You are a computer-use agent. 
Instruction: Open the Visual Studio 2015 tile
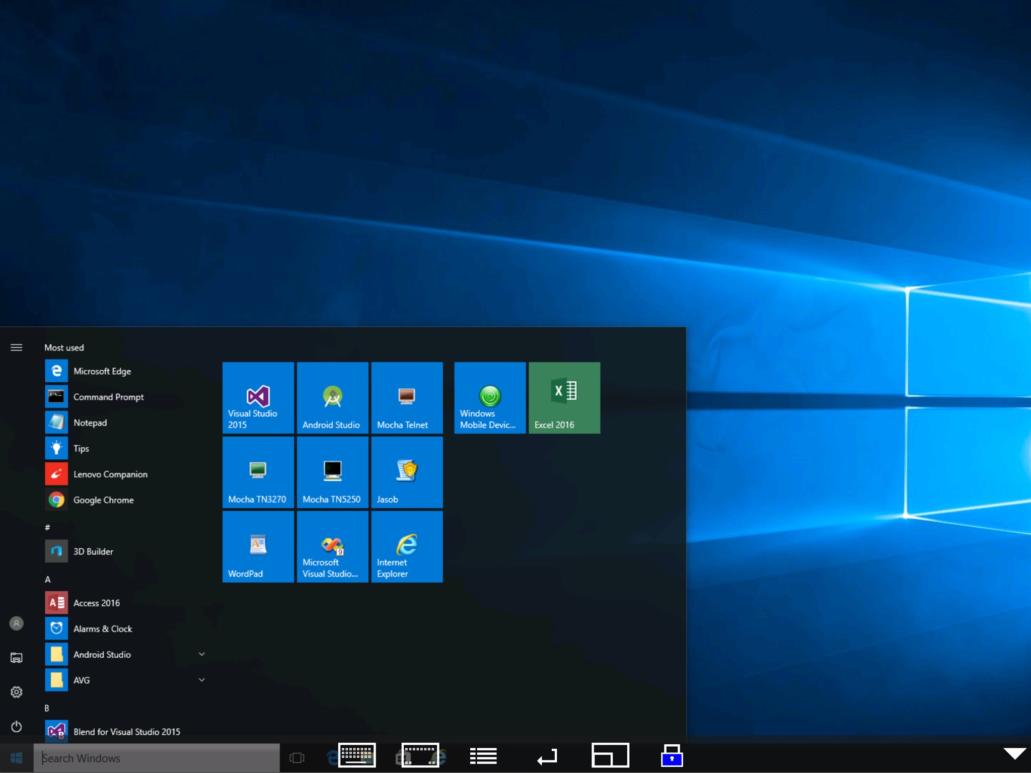click(258, 397)
